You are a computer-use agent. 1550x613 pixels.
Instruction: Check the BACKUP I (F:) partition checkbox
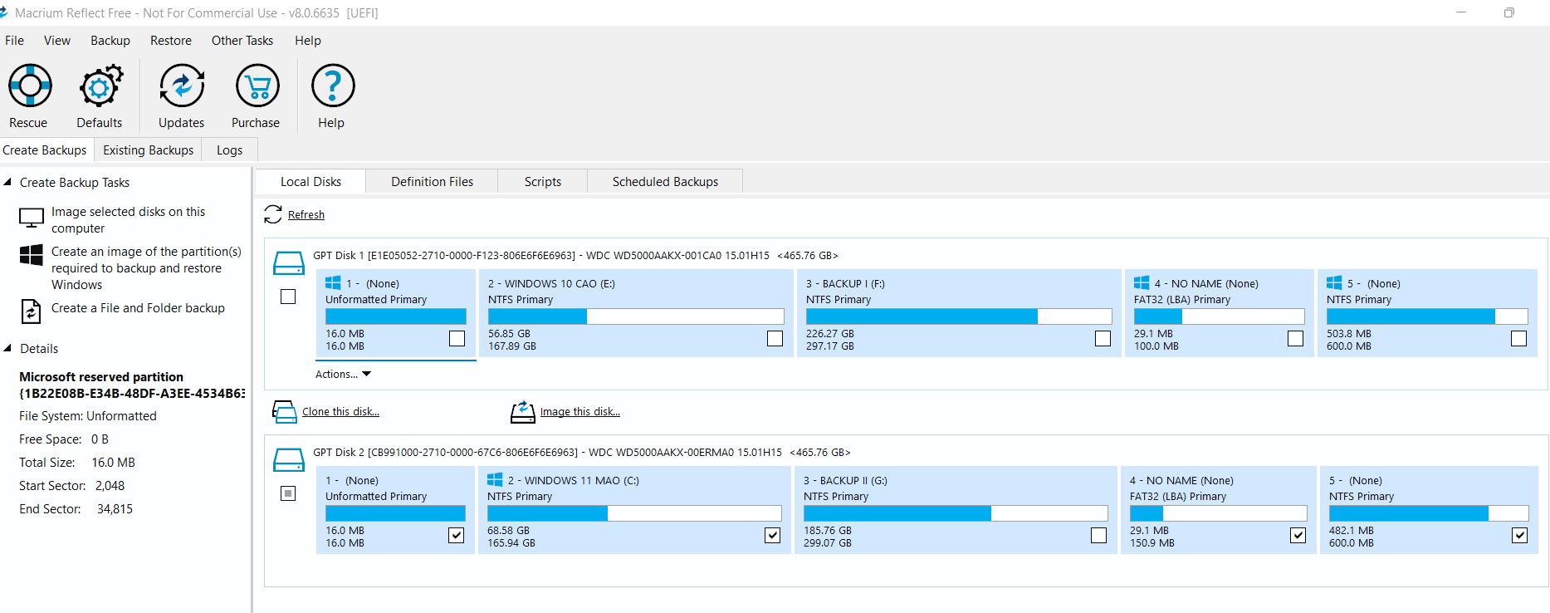[x=1103, y=338]
